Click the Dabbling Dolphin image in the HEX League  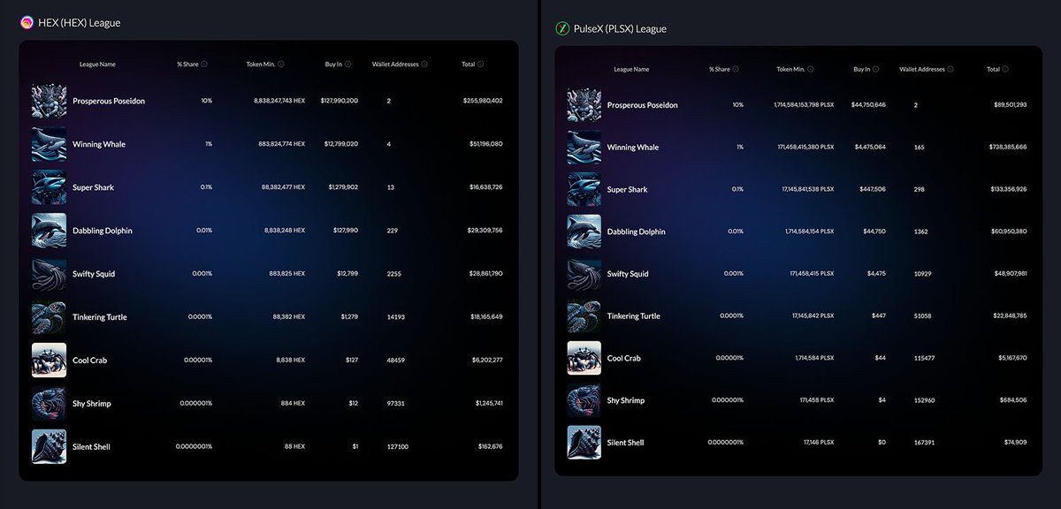coord(49,231)
